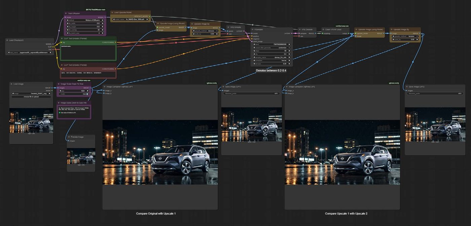This screenshot has width=471, height=226.
Task: Open the control after generate dropdown set to randomize
Action: tap(272, 48)
